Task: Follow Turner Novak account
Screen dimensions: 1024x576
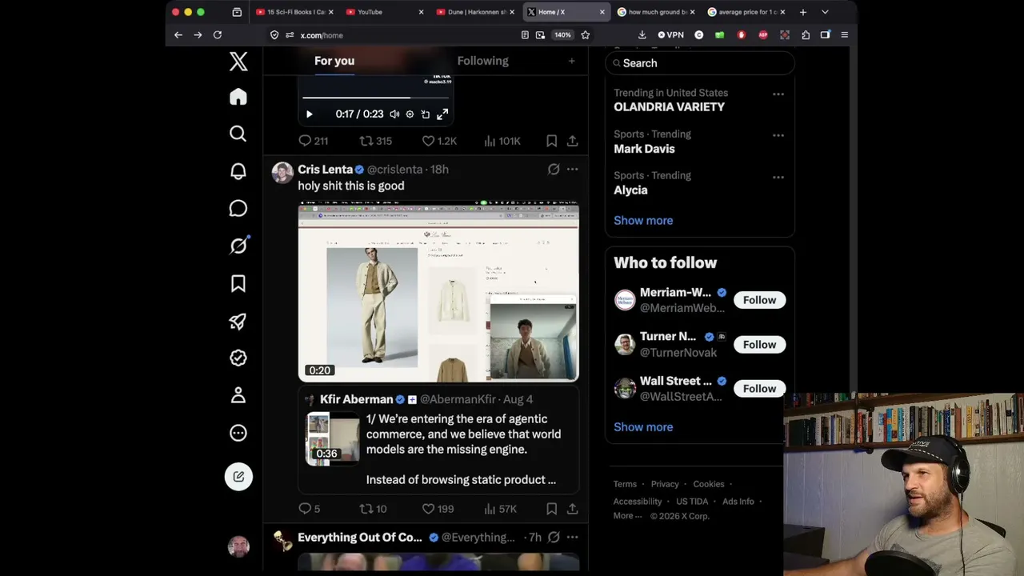Action: tap(759, 345)
